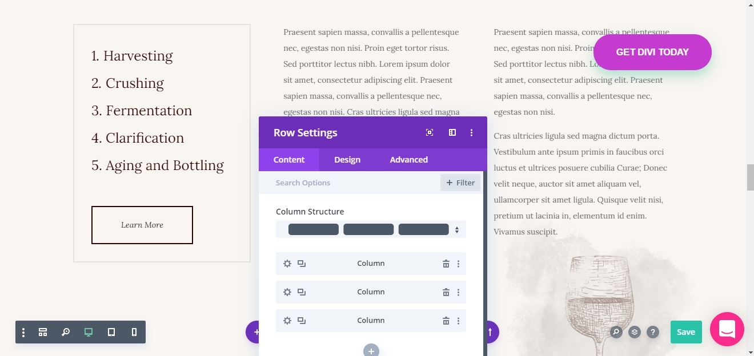The height and width of the screenshot is (356, 754).
Task: Activate wireframe view mode
Action: click(43, 331)
